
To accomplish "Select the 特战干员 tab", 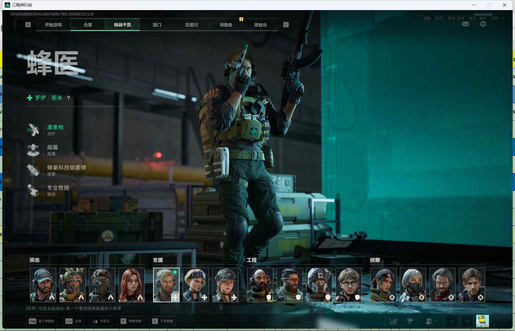I will point(123,25).
